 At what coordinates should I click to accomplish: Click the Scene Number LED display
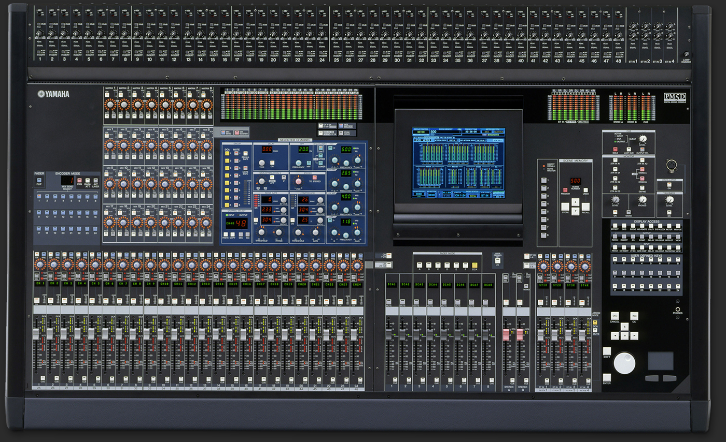pos(575,182)
